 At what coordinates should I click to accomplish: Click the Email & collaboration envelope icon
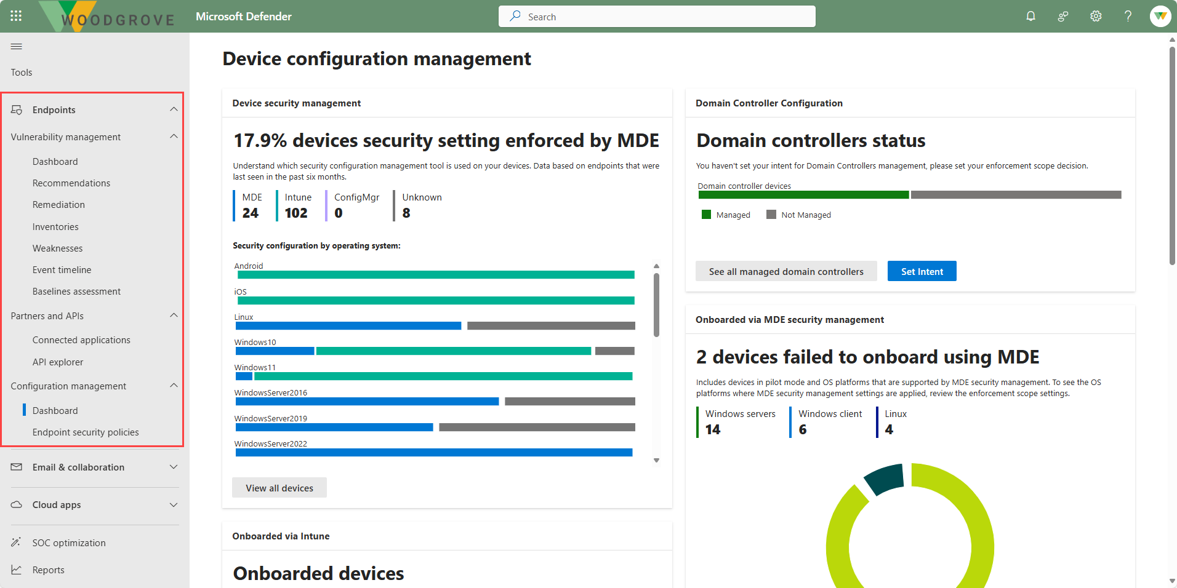pyautogui.click(x=15, y=467)
